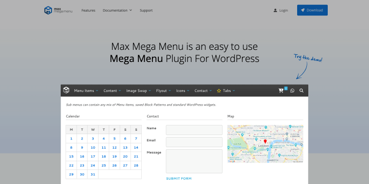Click the WhatsApp icon
Image resolution: width=369 pixels, height=184 pixels.
point(292,91)
